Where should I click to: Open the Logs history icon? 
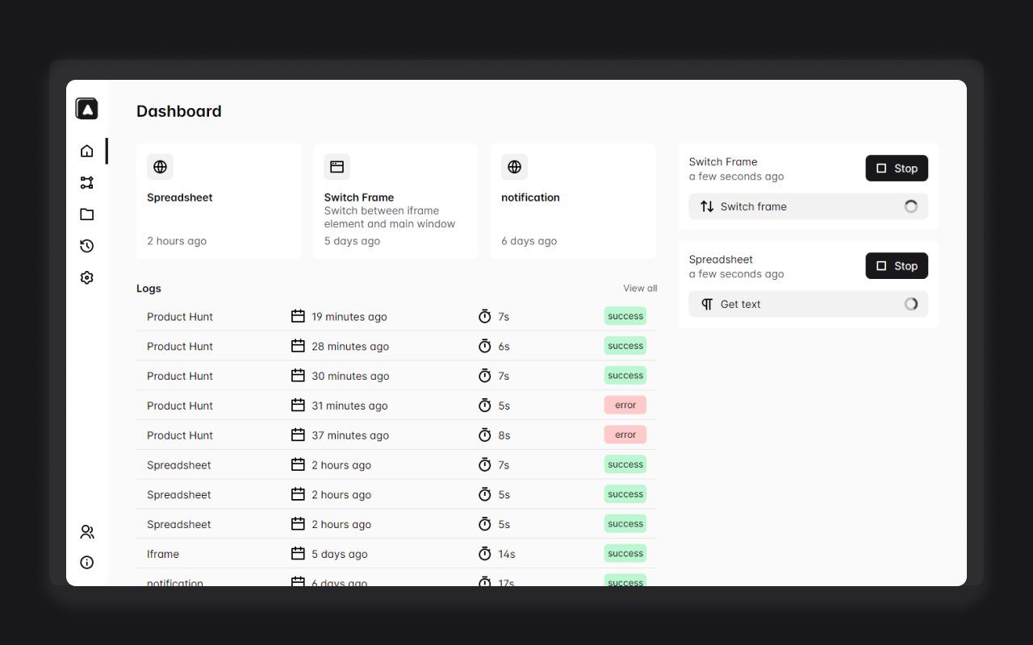click(x=87, y=246)
